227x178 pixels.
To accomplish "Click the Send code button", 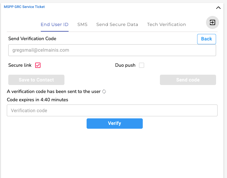I will [x=188, y=80].
